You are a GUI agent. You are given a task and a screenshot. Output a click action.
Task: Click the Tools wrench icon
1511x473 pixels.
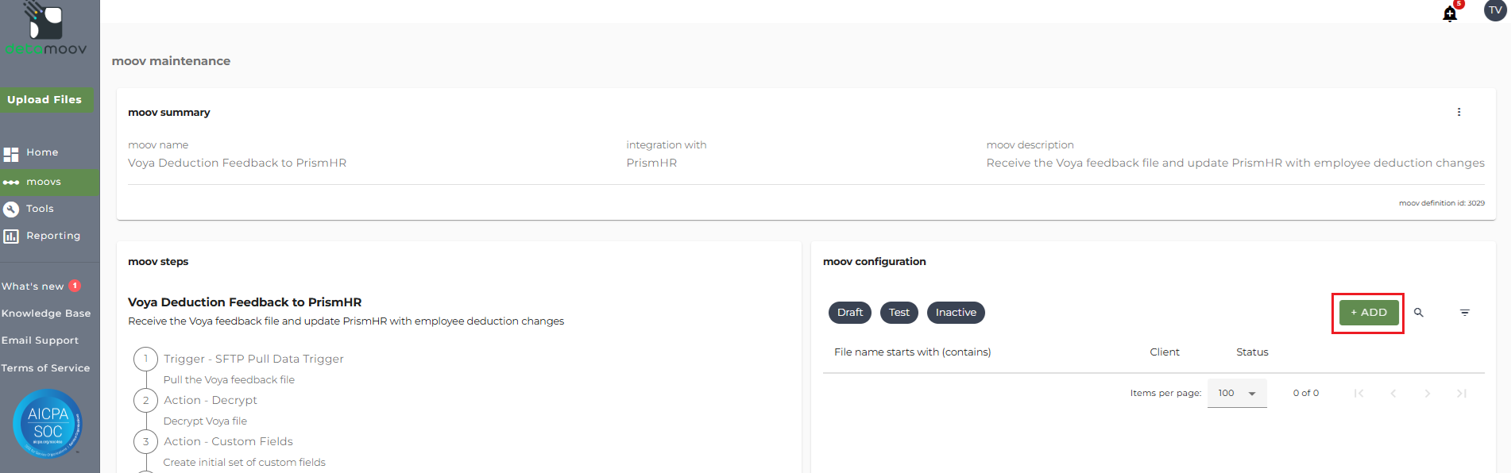click(x=11, y=210)
